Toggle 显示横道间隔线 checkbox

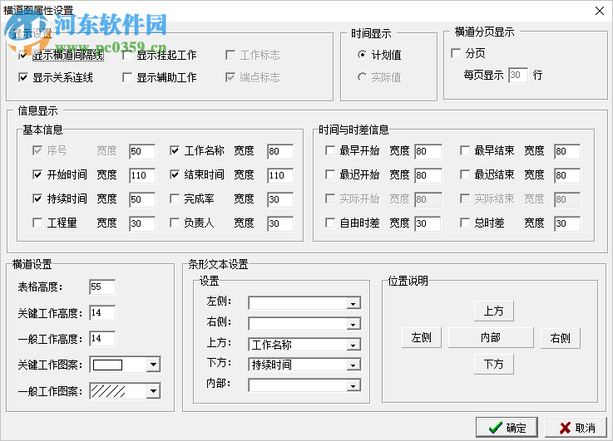(x=23, y=56)
